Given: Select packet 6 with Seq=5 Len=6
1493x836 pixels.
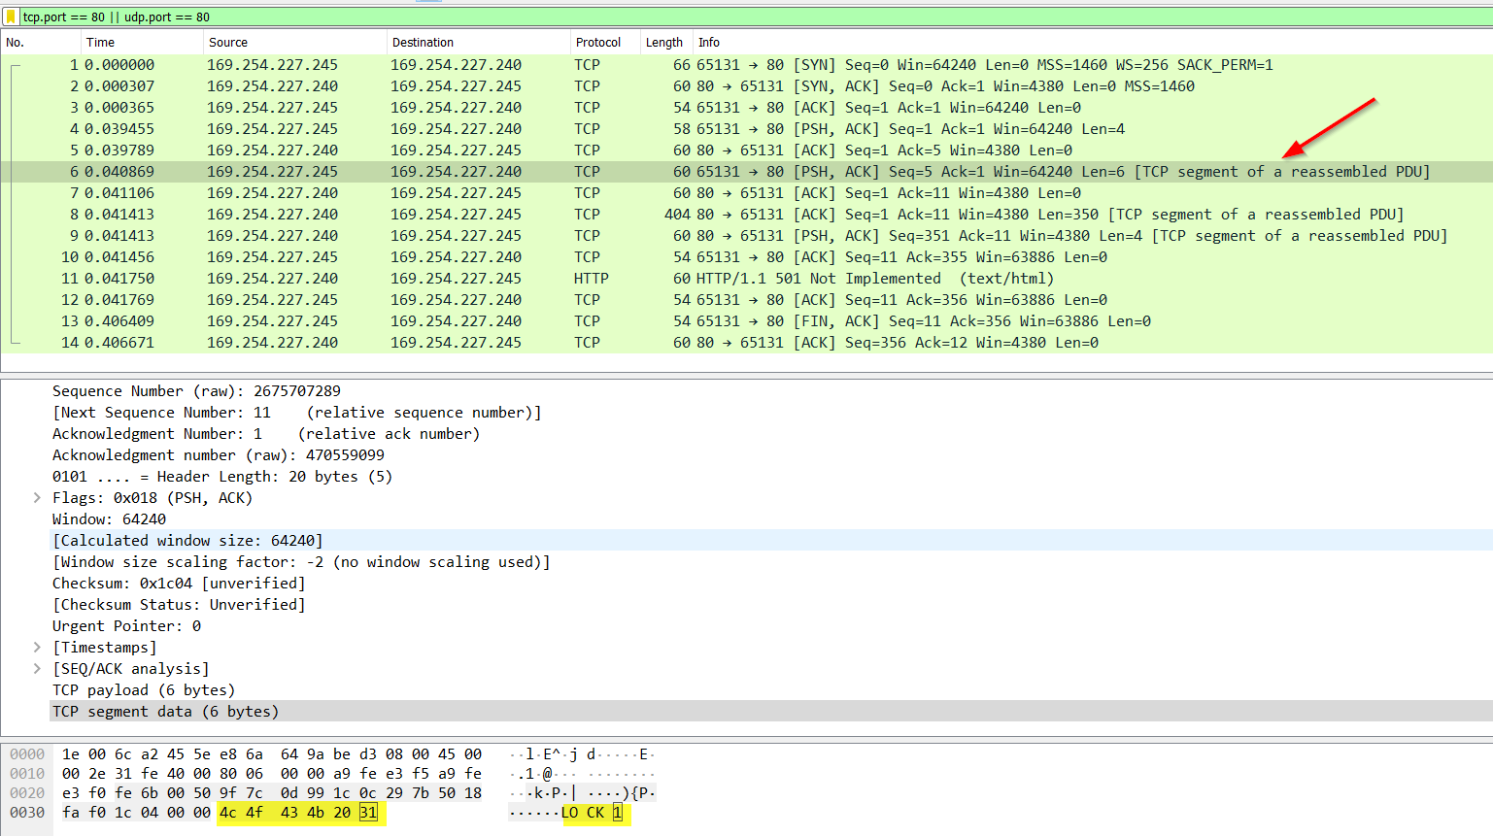Looking at the screenshot, I should point(746,172).
